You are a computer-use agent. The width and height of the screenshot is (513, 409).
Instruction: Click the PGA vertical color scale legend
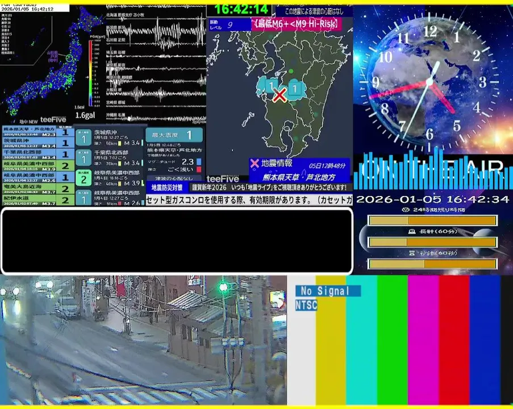90,73
